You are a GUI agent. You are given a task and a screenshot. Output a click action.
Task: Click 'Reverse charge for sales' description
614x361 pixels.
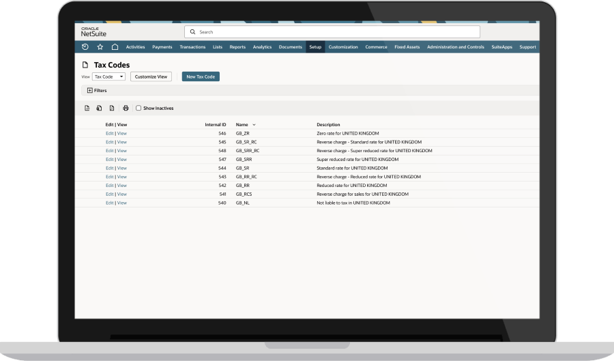(363, 194)
